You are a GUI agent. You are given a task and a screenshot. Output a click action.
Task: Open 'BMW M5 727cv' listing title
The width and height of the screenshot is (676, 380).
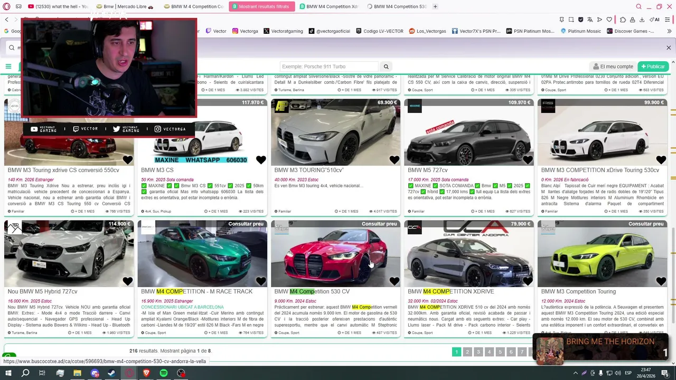[427, 170]
